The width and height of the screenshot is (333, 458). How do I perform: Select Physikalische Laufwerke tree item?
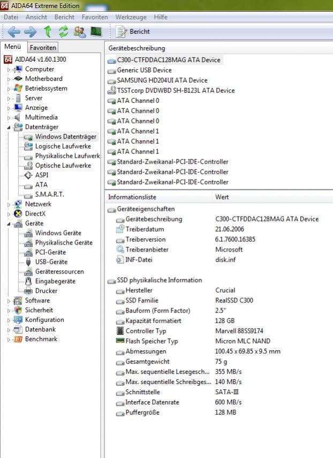[62, 156]
